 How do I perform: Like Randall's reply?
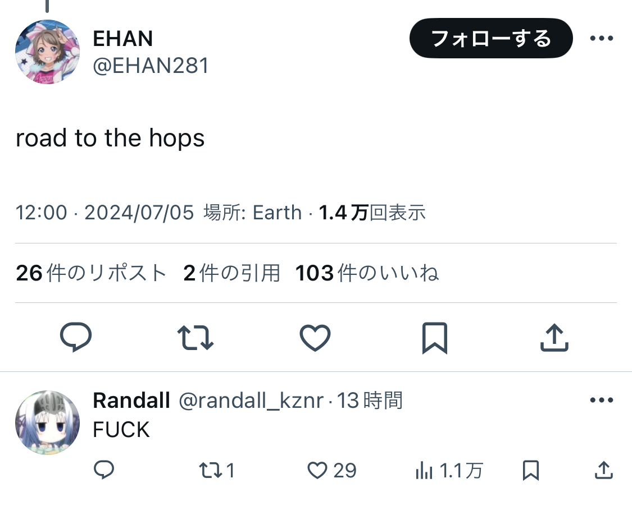[332, 470]
